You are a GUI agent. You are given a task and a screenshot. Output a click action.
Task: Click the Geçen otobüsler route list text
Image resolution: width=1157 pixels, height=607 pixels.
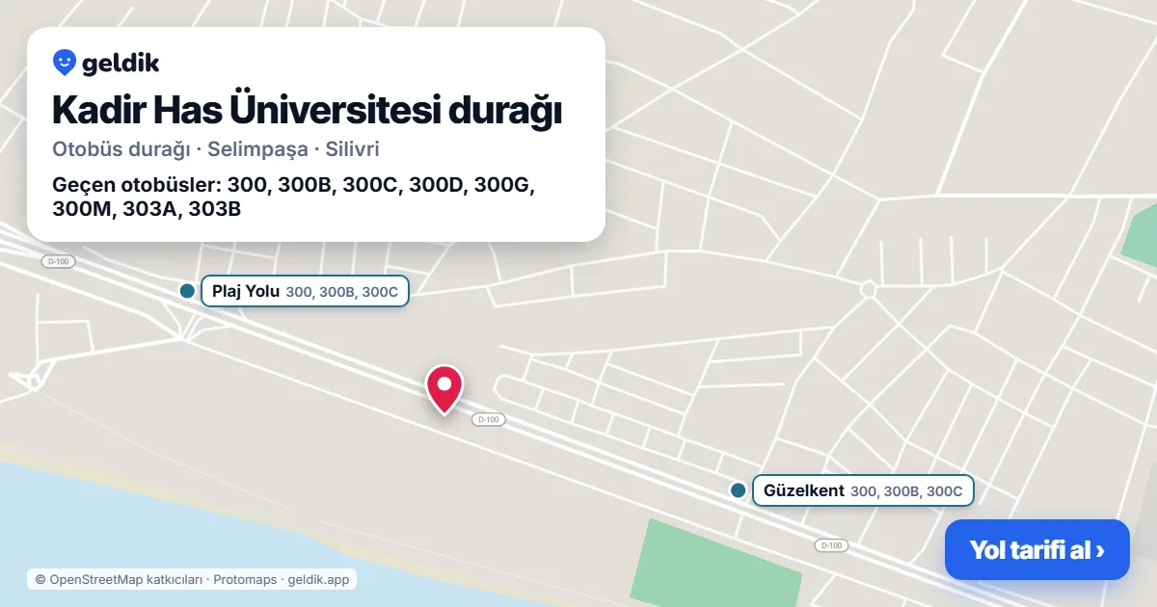[293, 197]
